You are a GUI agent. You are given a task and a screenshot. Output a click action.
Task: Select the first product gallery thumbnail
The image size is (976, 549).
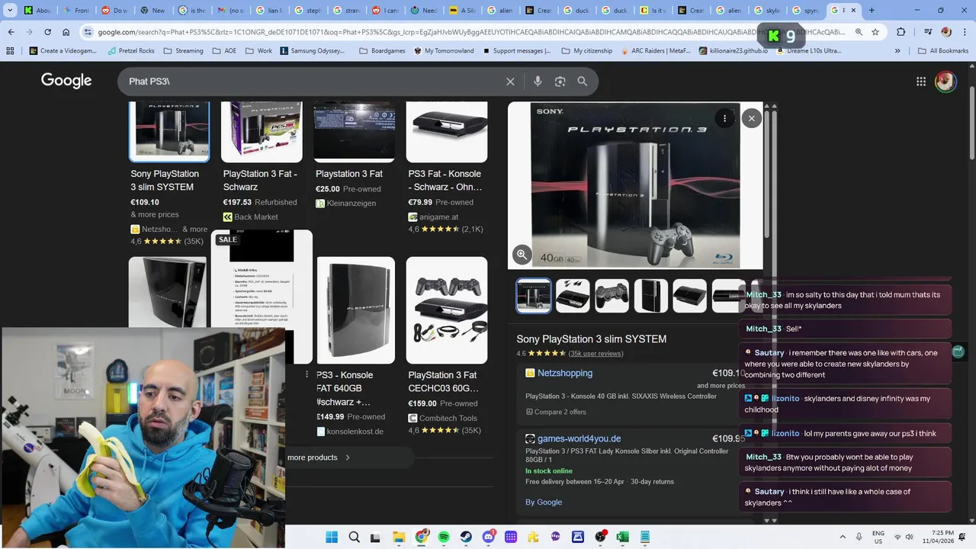pyautogui.click(x=534, y=296)
